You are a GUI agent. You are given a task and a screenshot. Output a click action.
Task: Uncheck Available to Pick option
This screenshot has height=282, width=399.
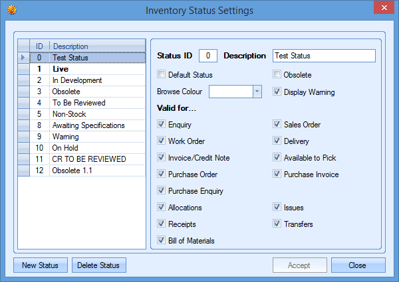point(277,157)
